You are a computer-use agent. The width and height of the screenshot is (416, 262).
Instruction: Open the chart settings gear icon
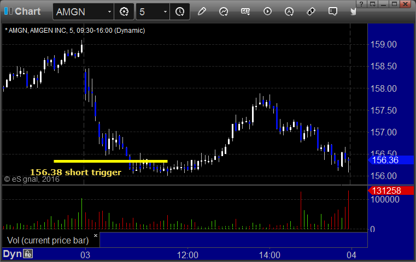(x=124, y=11)
